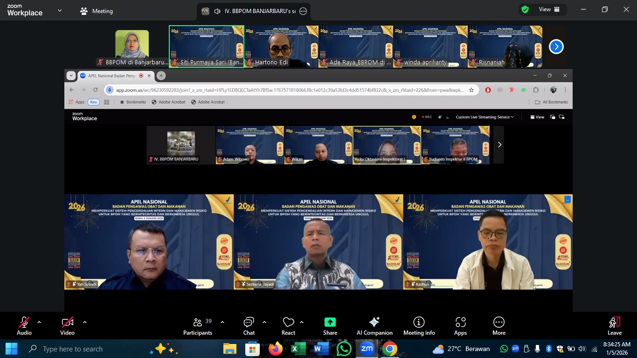
Task: Open the More options menu
Action: click(x=499, y=326)
